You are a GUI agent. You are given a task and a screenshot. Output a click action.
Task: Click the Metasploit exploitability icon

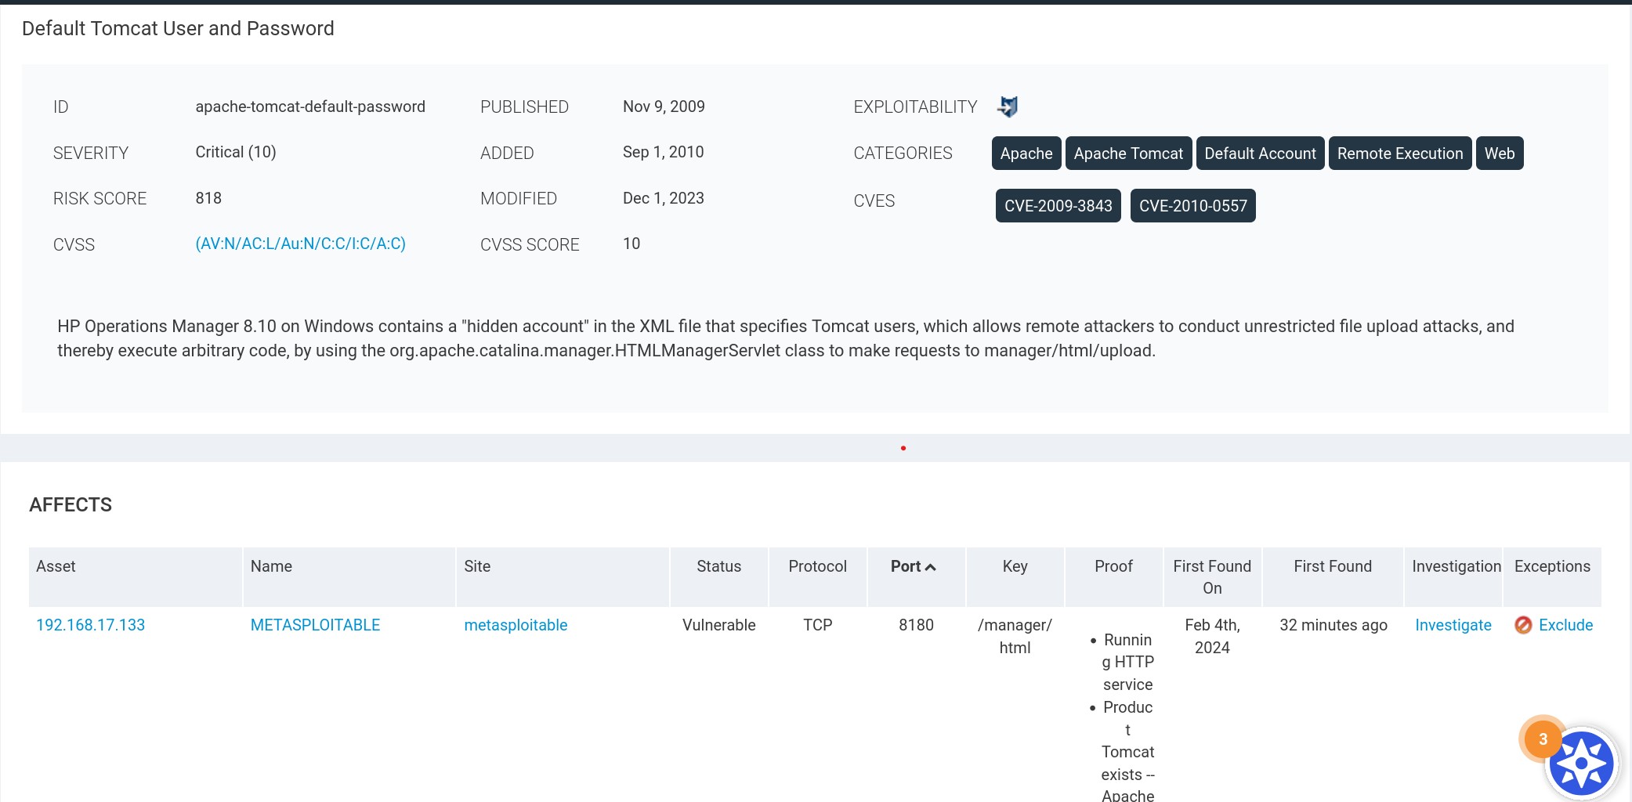pyautogui.click(x=1008, y=107)
